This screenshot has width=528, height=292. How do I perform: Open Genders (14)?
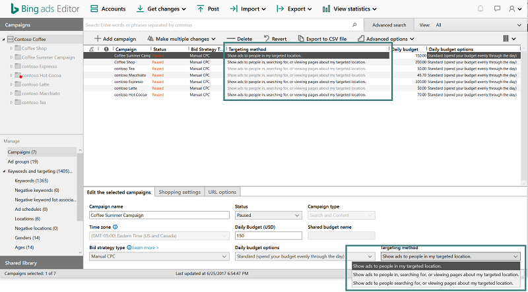click(27, 238)
